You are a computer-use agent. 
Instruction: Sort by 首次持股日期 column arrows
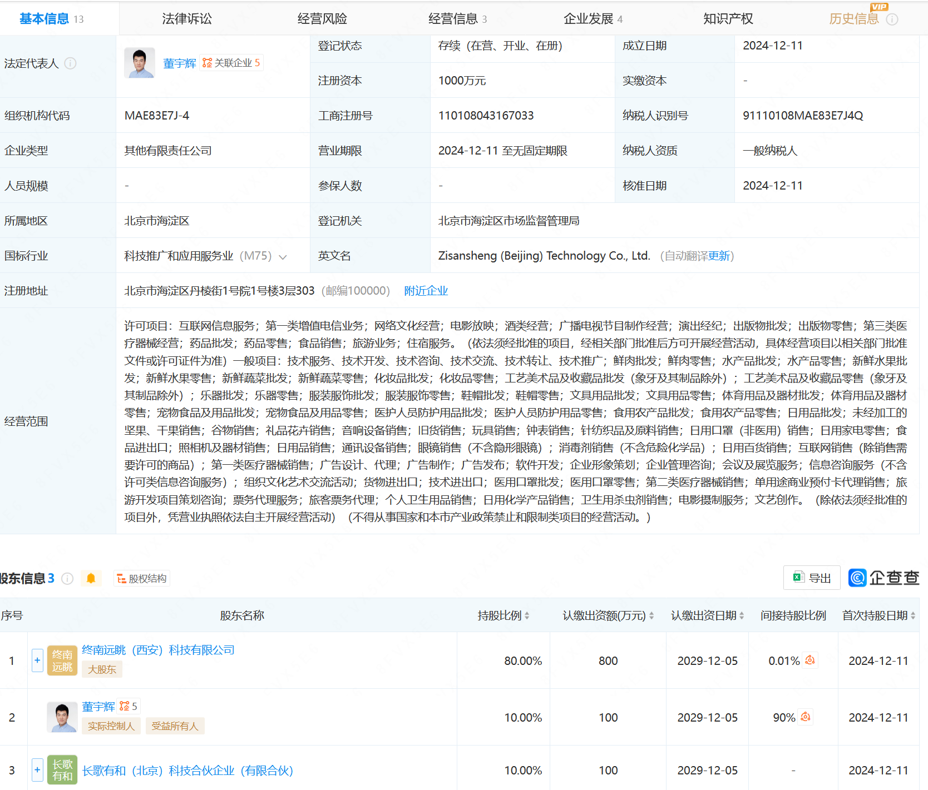(912, 615)
